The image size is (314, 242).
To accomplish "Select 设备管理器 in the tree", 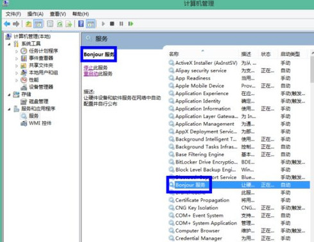I will tap(41, 87).
